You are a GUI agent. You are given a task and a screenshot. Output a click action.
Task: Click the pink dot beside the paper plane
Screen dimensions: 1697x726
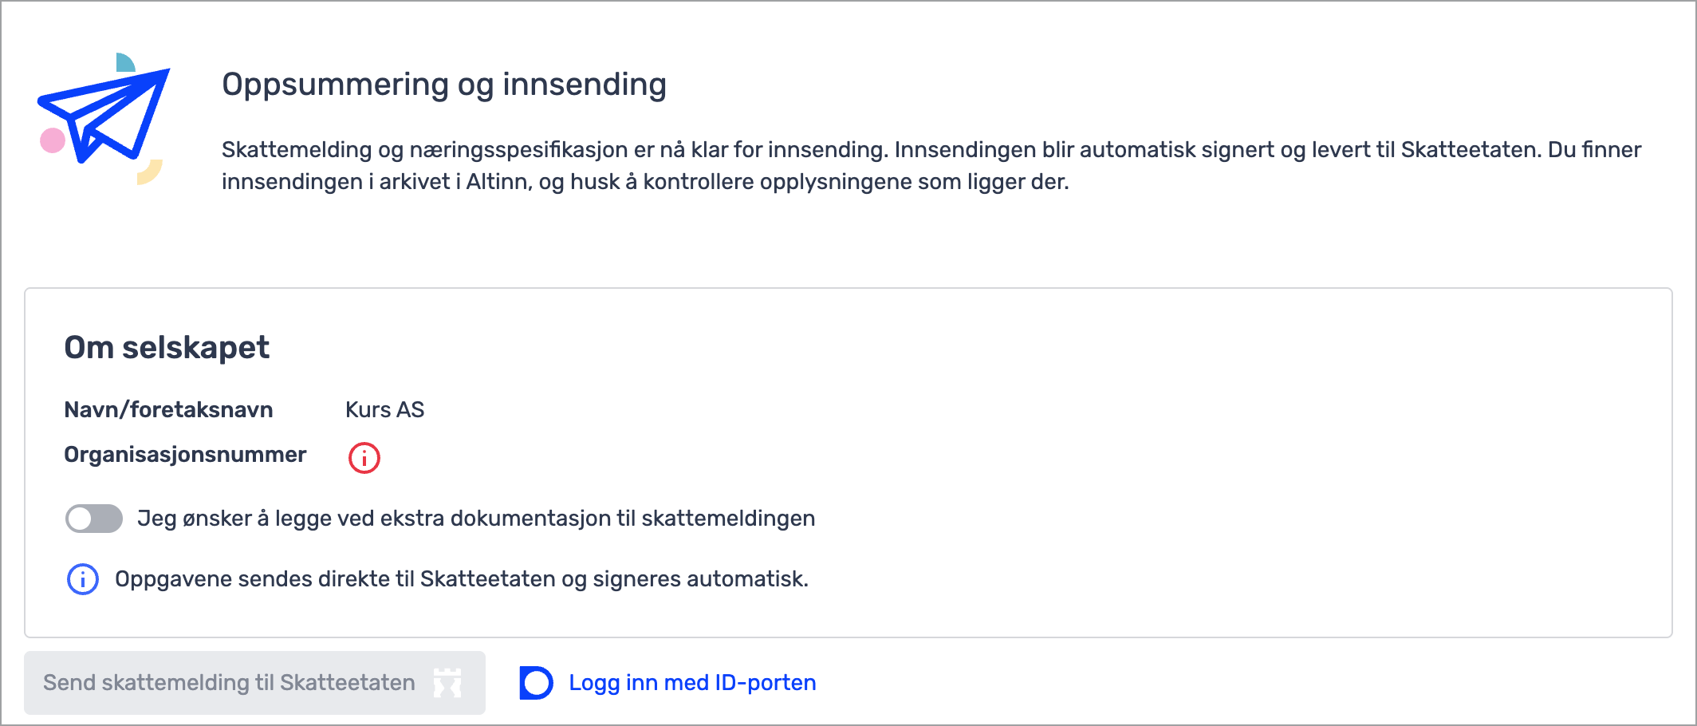coord(53,140)
